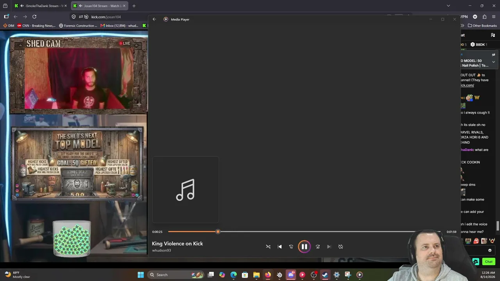Go back in Media Player window
The image size is (500, 281).
click(x=154, y=19)
